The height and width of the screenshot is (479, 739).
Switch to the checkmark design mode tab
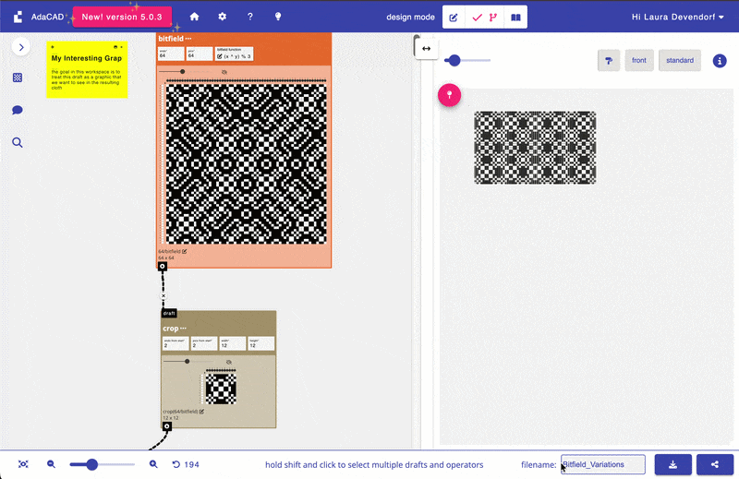tap(477, 17)
